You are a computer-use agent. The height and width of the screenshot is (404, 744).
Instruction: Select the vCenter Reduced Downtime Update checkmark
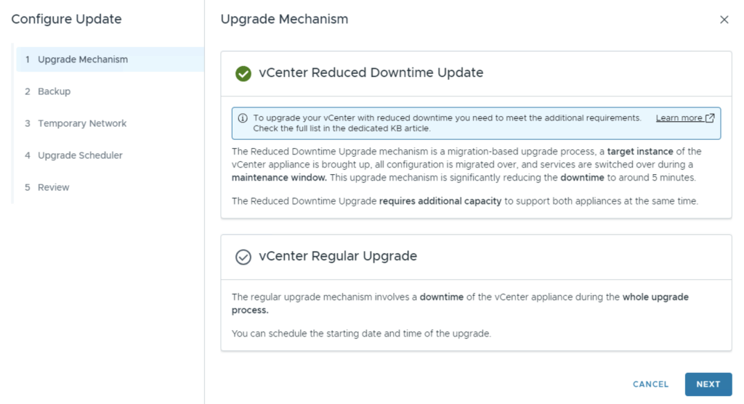(243, 73)
